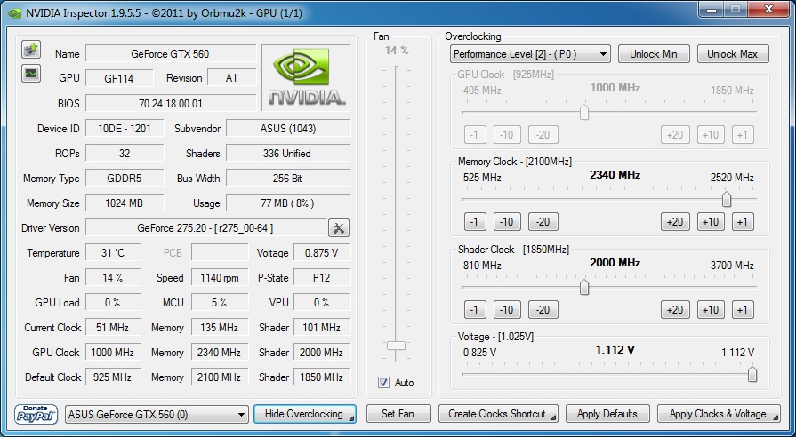The image size is (796, 437).
Task: Click the Unlock Min button
Action: (654, 54)
